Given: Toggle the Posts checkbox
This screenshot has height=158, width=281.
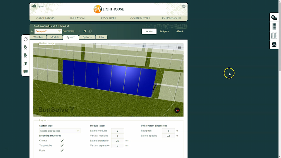Looking at the screenshot, I should click(62, 151).
